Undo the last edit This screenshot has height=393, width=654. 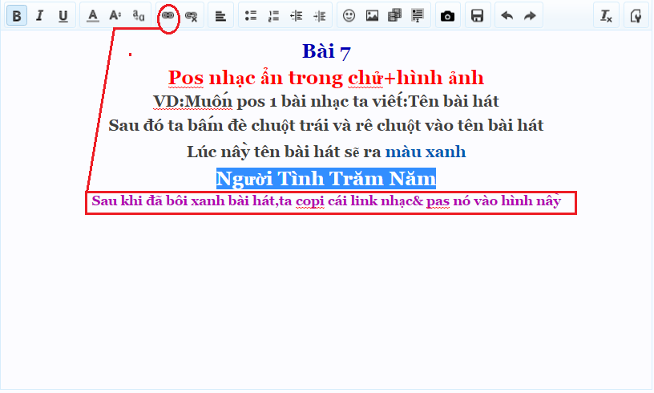(x=507, y=16)
